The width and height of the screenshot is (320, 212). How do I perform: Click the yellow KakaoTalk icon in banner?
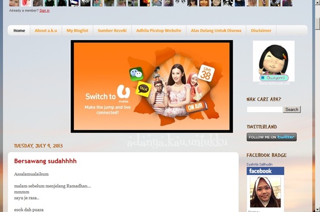tap(143, 89)
